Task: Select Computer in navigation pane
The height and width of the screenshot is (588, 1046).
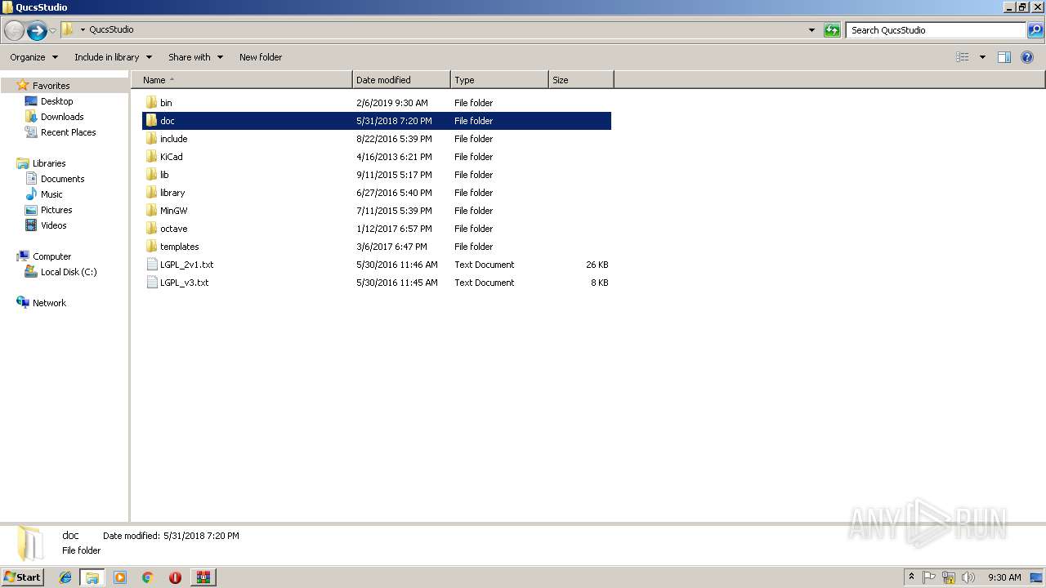Action: point(51,256)
